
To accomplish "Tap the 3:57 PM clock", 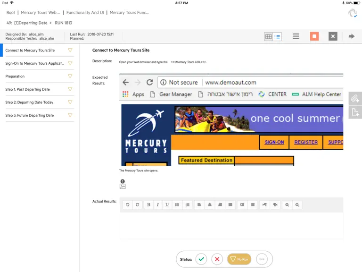I will [181, 3].
